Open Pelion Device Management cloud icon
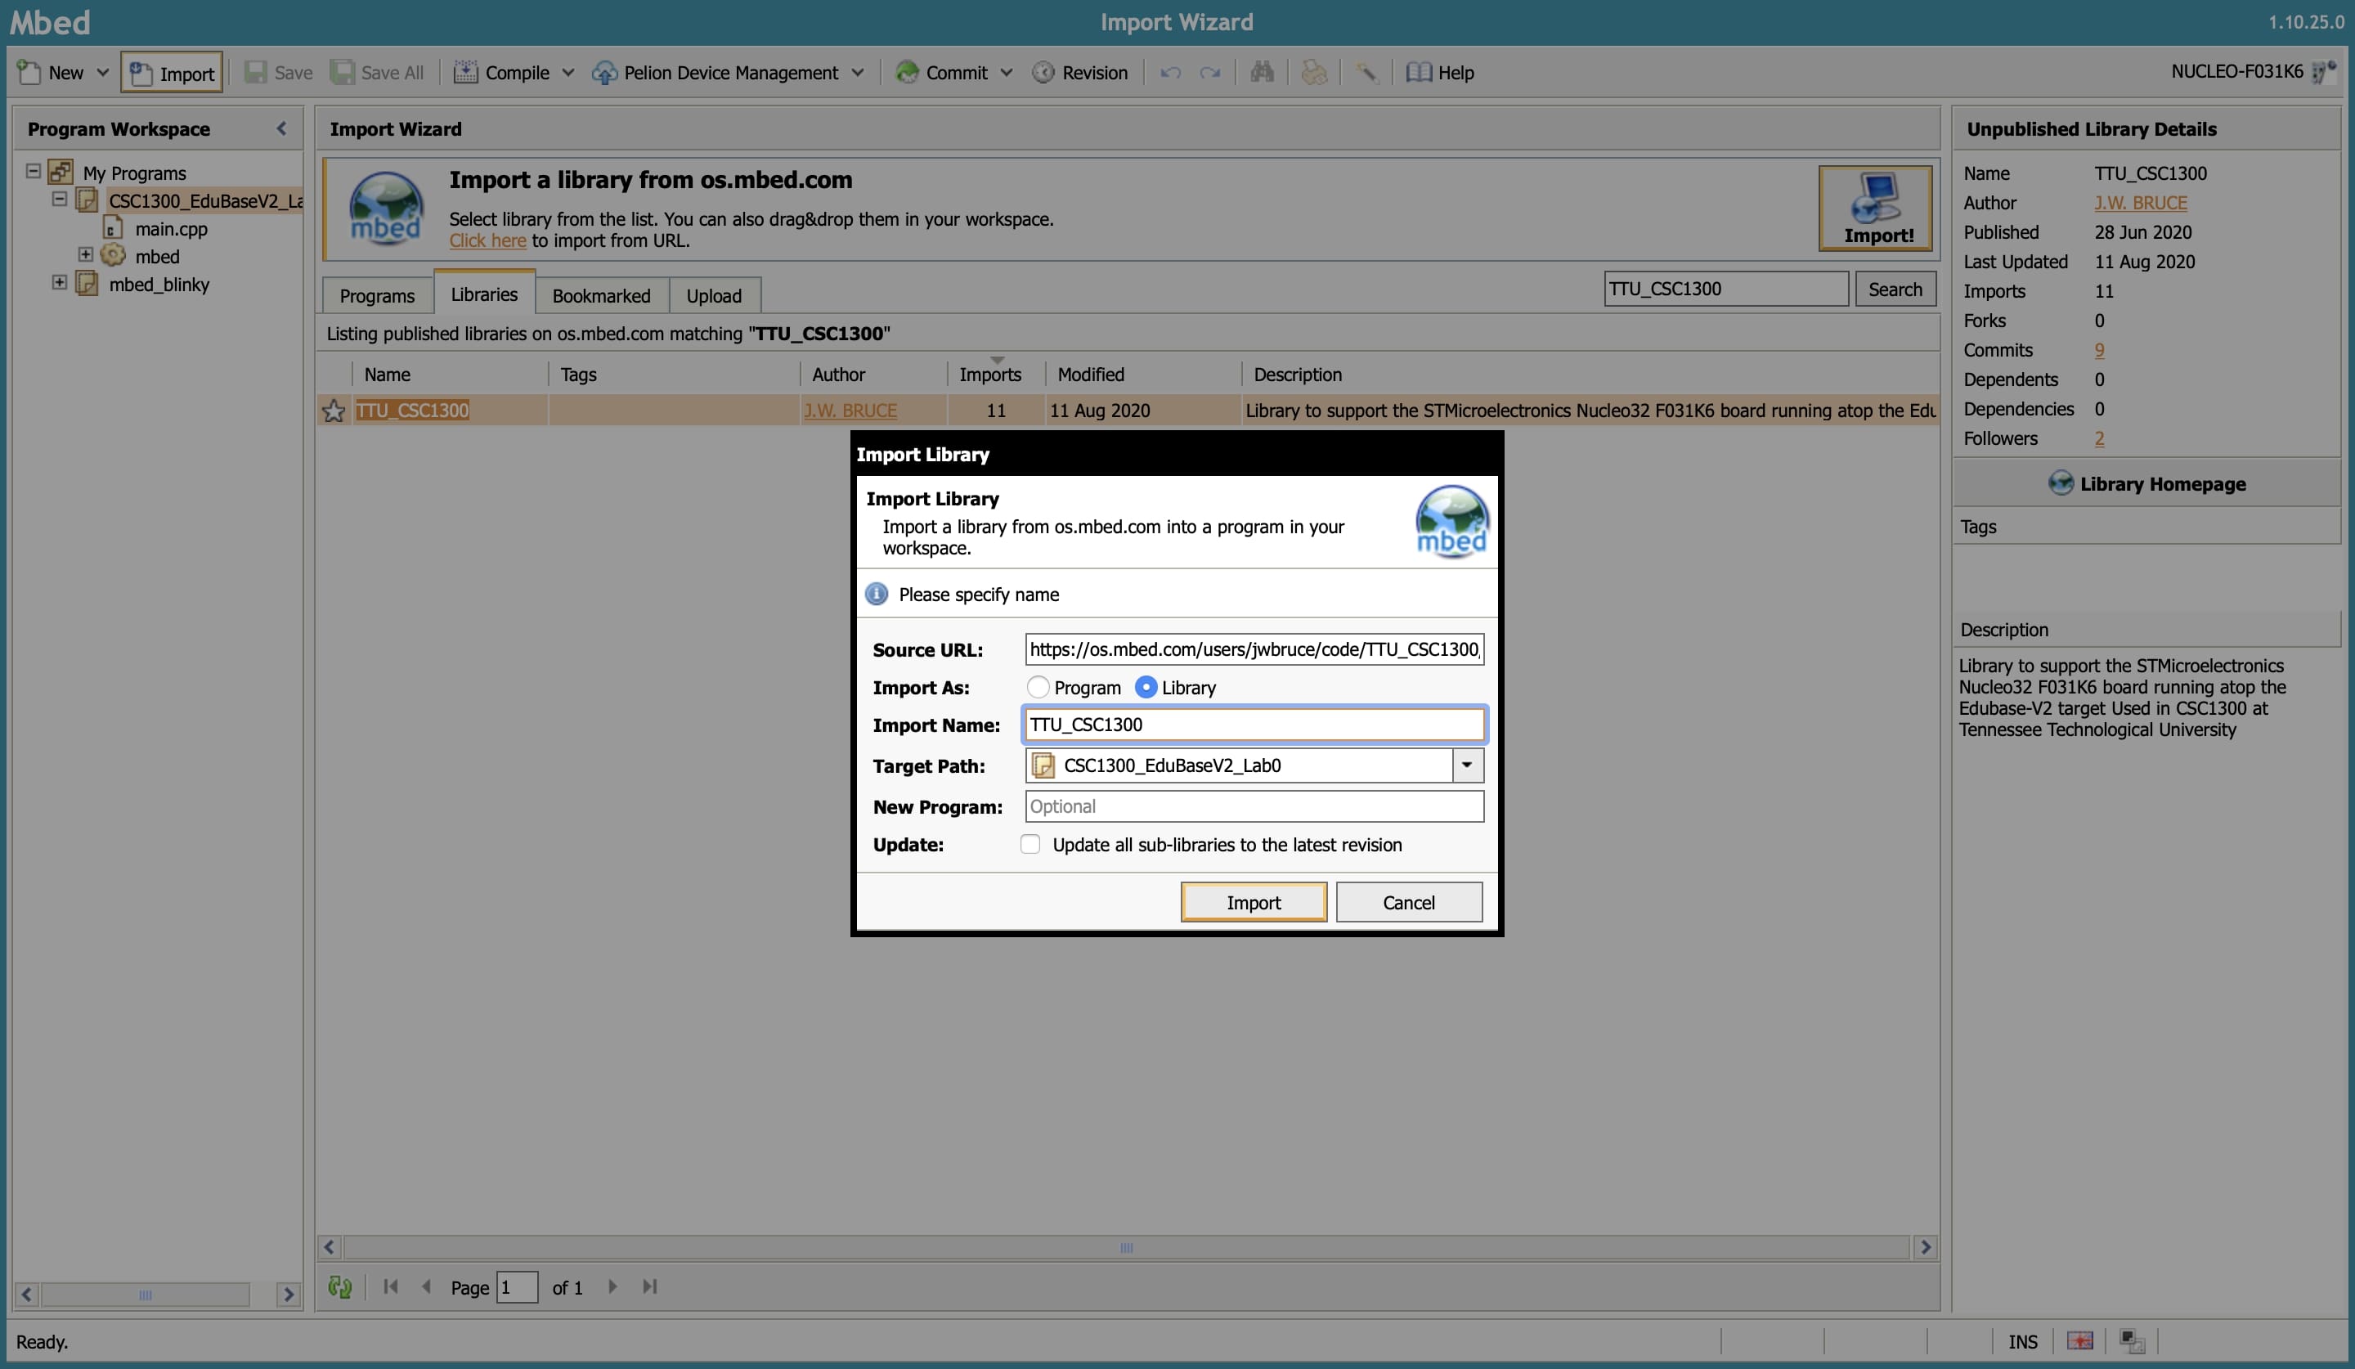The image size is (2355, 1369). [604, 72]
